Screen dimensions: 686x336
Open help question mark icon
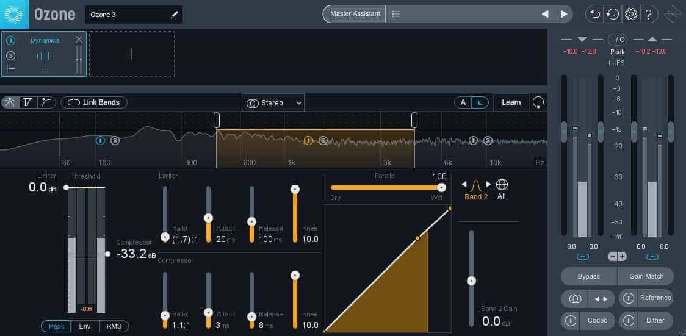coord(649,15)
